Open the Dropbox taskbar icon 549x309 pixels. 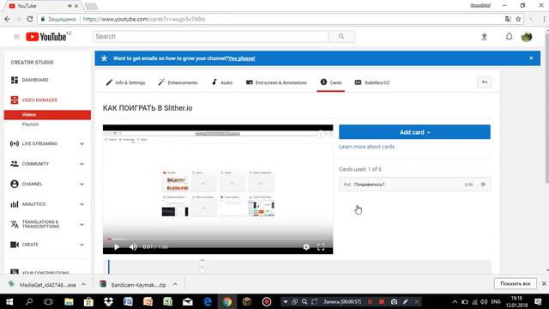click(109, 301)
